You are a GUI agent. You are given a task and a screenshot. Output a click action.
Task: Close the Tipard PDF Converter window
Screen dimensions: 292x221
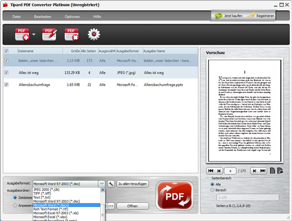pyautogui.click(x=287, y=5)
